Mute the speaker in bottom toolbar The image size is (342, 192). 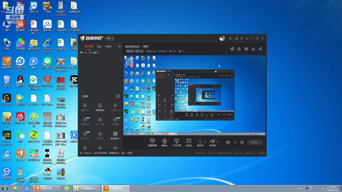pos(212,143)
